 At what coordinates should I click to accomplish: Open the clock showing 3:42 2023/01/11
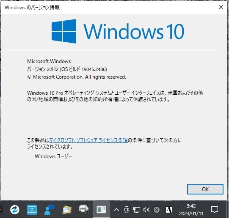191,210
